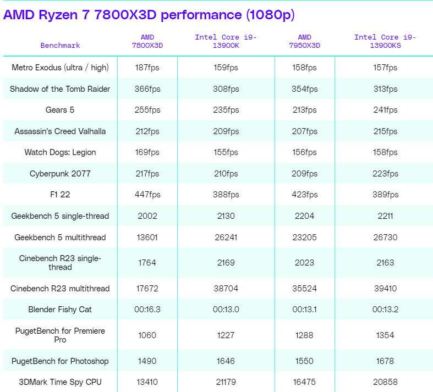Viewport: 433px width, 392px height.
Task: Click the 1764 Cinebench single-thread score
Action: point(147,263)
